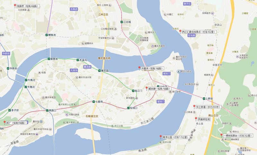Click the 较场口 metro station icon

[x=128, y=108]
